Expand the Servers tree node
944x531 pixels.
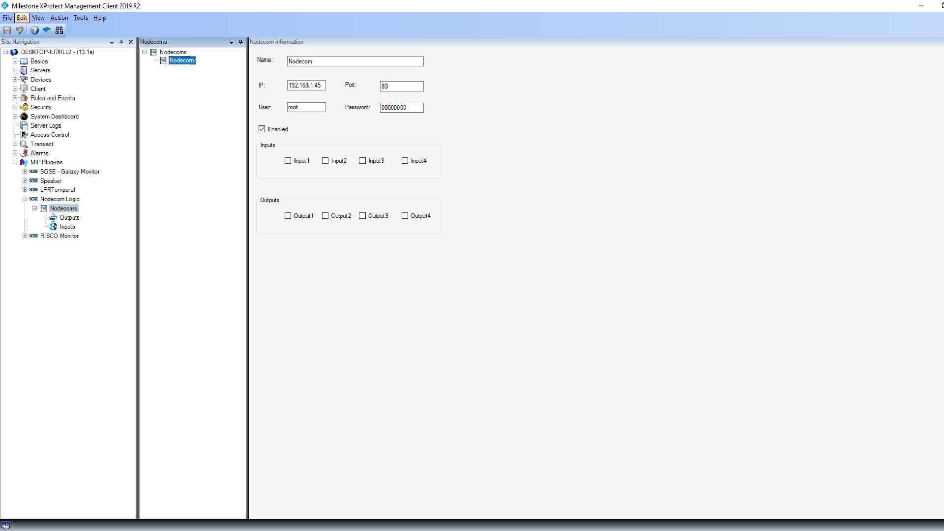(x=15, y=70)
